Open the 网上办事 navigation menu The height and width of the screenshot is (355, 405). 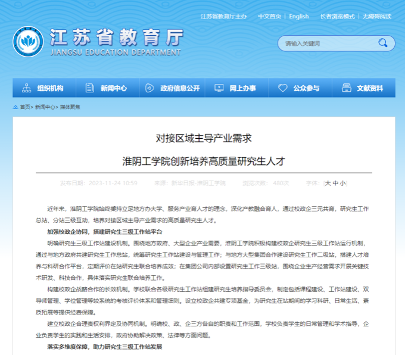pyautogui.click(x=242, y=88)
